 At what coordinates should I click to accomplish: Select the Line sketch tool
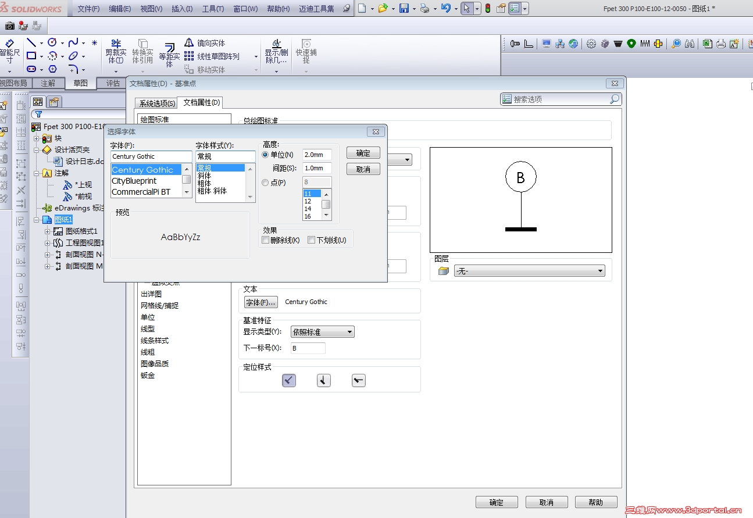coord(31,43)
